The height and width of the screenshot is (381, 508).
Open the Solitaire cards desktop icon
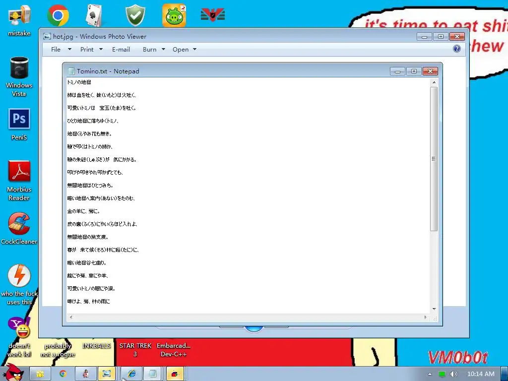(x=95, y=15)
